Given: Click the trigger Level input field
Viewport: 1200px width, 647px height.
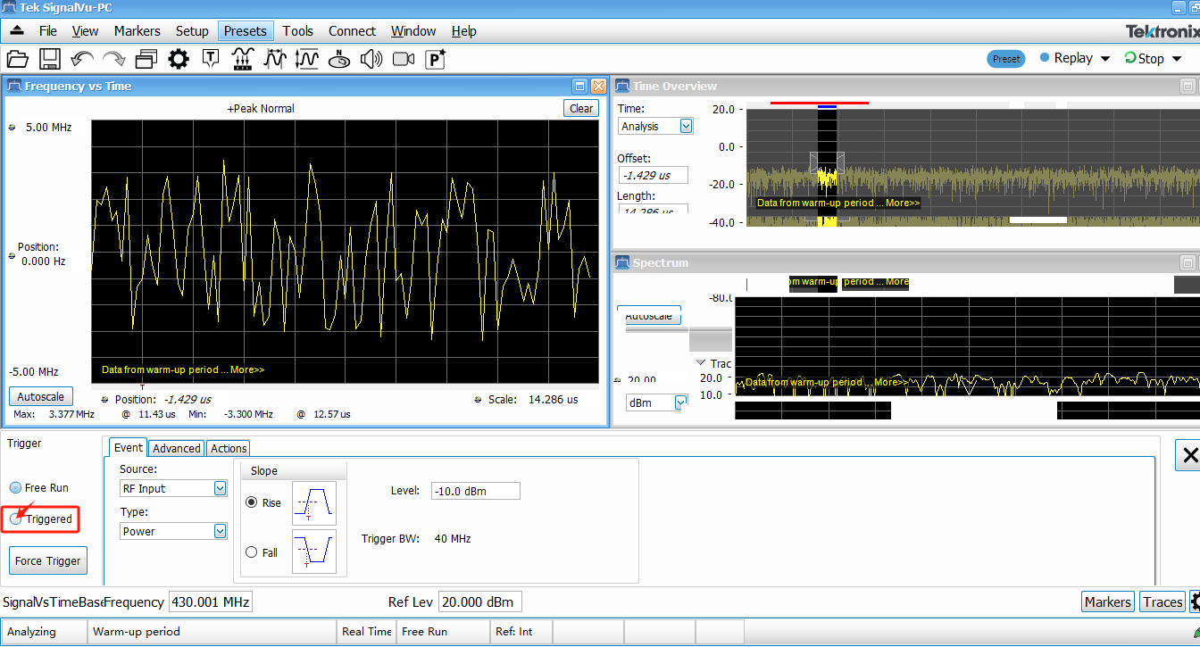Looking at the screenshot, I should click(x=475, y=491).
